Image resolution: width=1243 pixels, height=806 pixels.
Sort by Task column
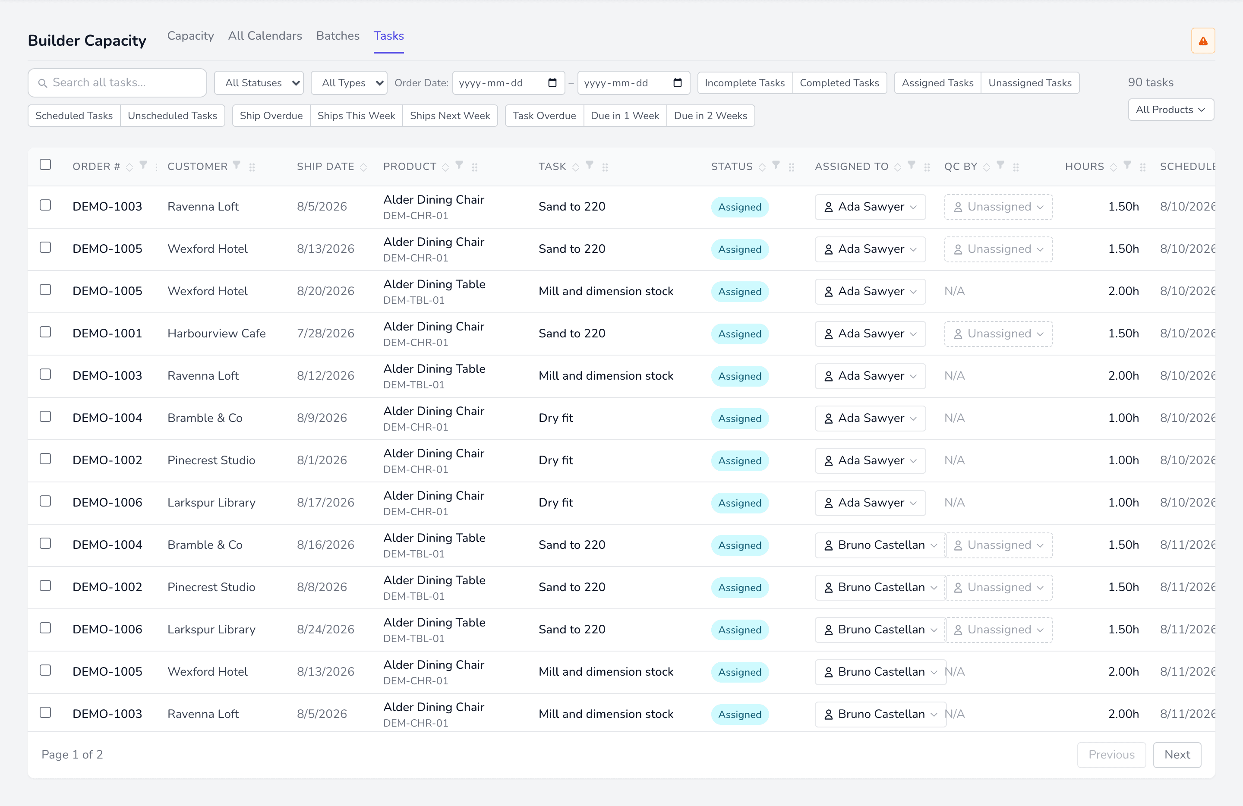[x=576, y=167]
